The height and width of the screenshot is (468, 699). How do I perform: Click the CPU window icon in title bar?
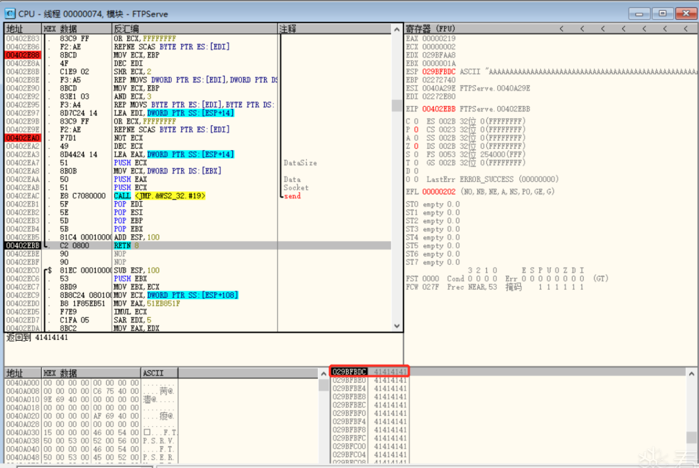click(10, 13)
